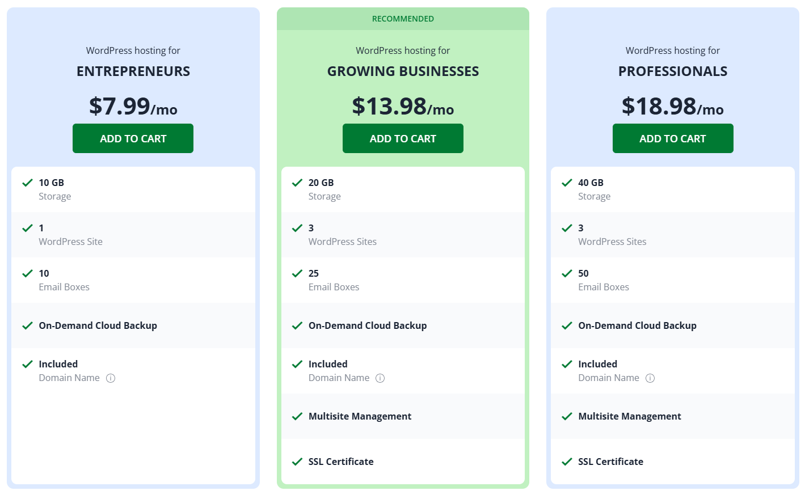Add the $13.98 Growing Businesses plan to cart
Viewport: 805px width, 495px height.
click(403, 138)
